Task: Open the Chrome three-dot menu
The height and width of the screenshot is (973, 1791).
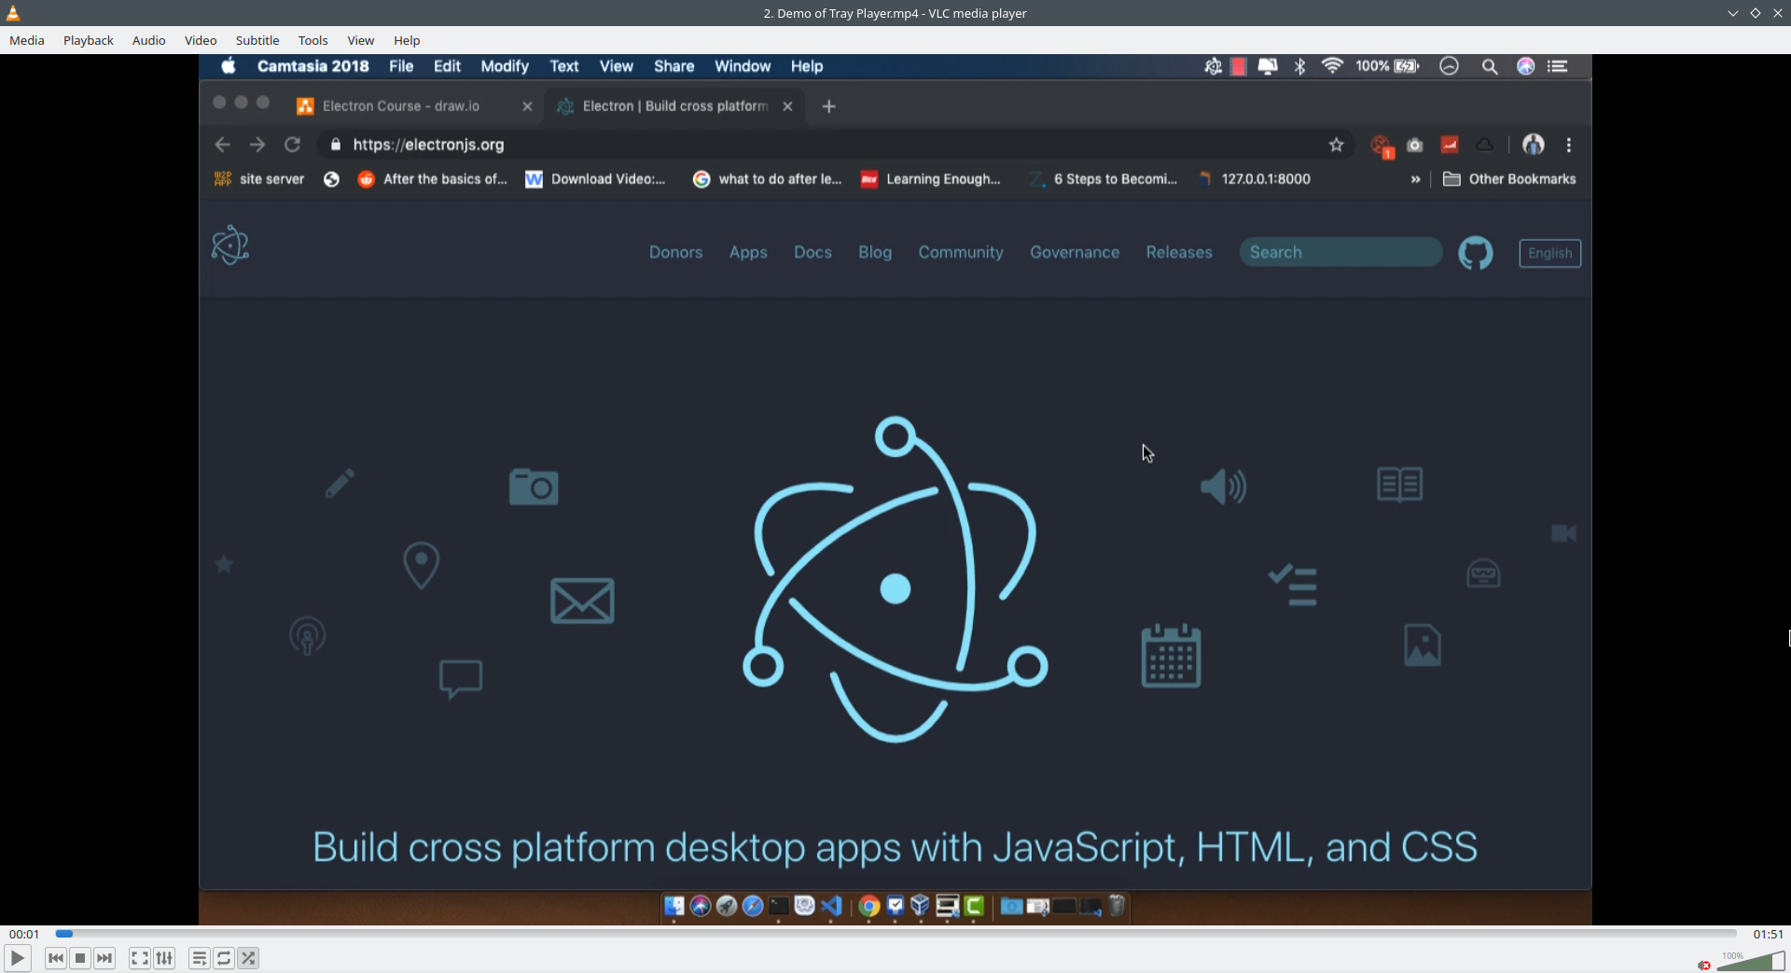Action: pyautogui.click(x=1569, y=145)
